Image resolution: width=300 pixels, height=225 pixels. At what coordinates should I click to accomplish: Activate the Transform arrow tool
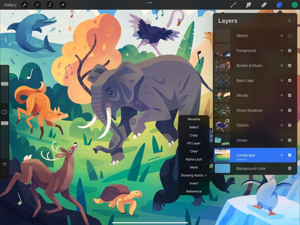[62, 5]
